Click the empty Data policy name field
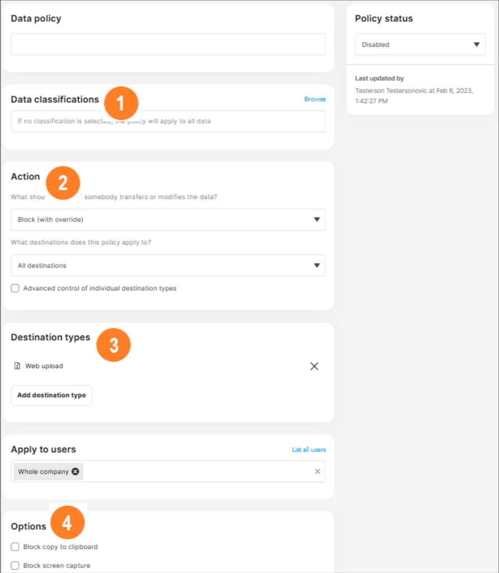499x573 pixels. (x=168, y=44)
